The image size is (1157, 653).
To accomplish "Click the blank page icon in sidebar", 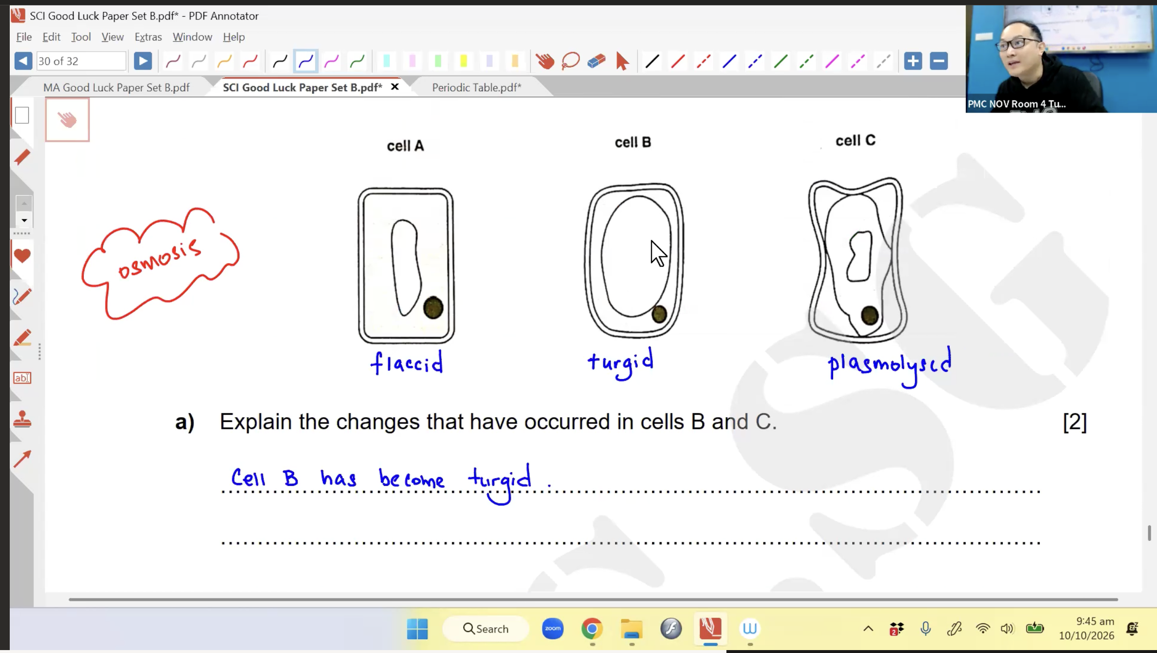I will (22, 115).
